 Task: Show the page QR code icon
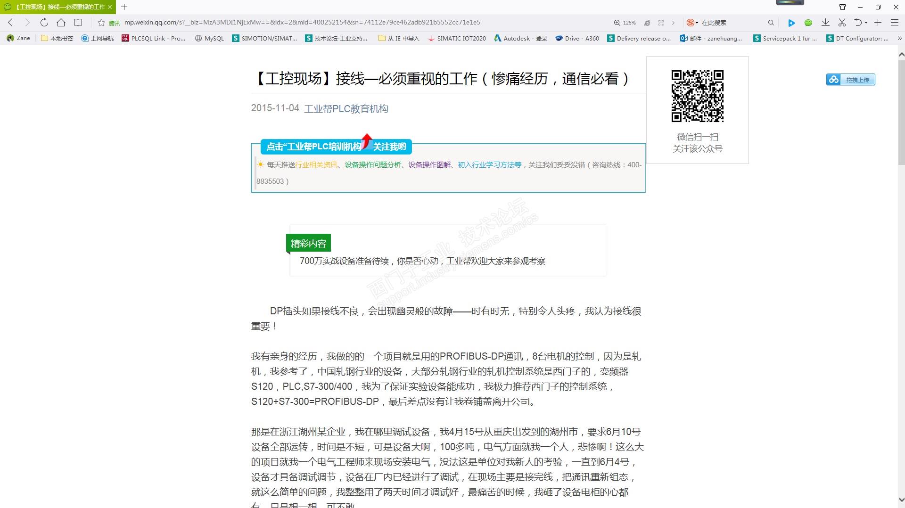pos(661,23)
